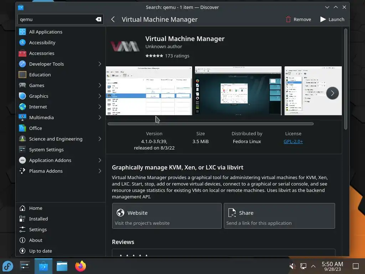Expand Plasma Addons subcategories
The width and height of the screenshot is (365, 274).
[100, 171]
